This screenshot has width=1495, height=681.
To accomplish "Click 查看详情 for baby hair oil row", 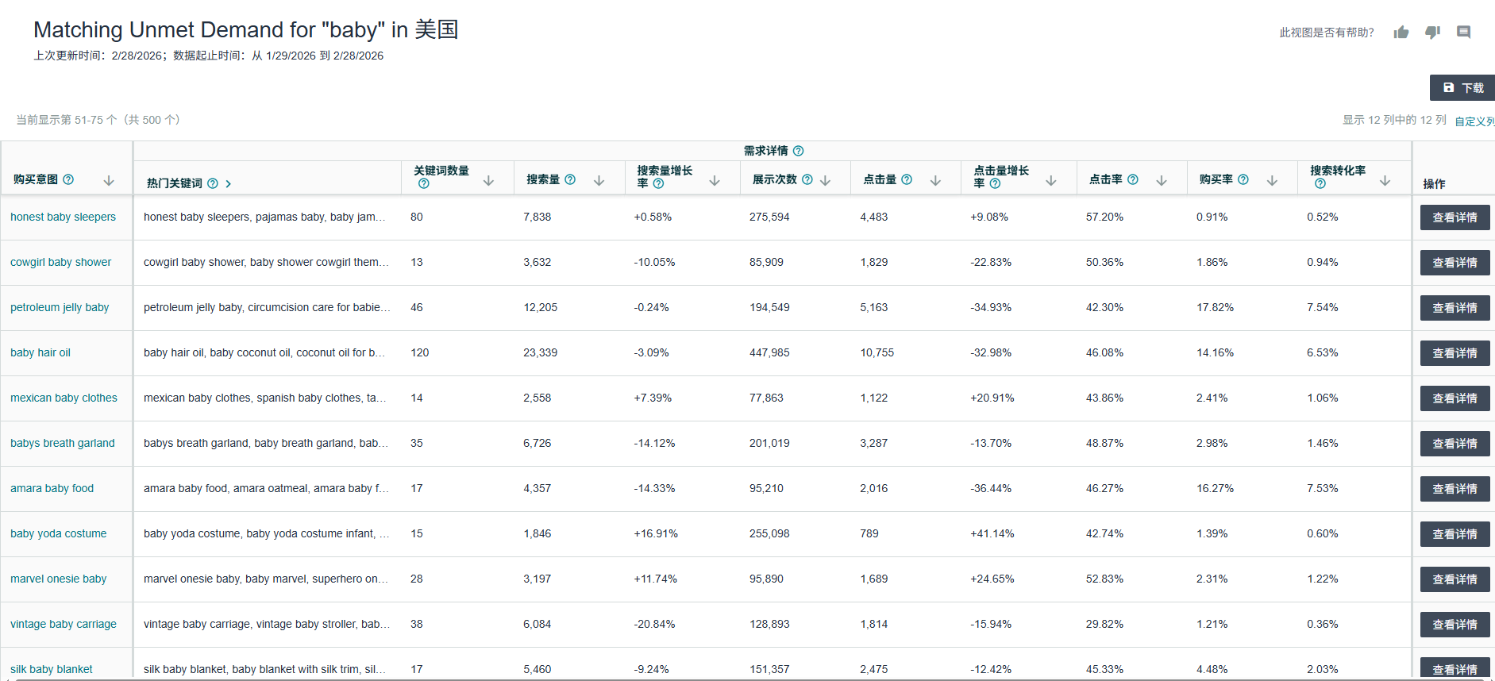I will [x=1455, y=353].
